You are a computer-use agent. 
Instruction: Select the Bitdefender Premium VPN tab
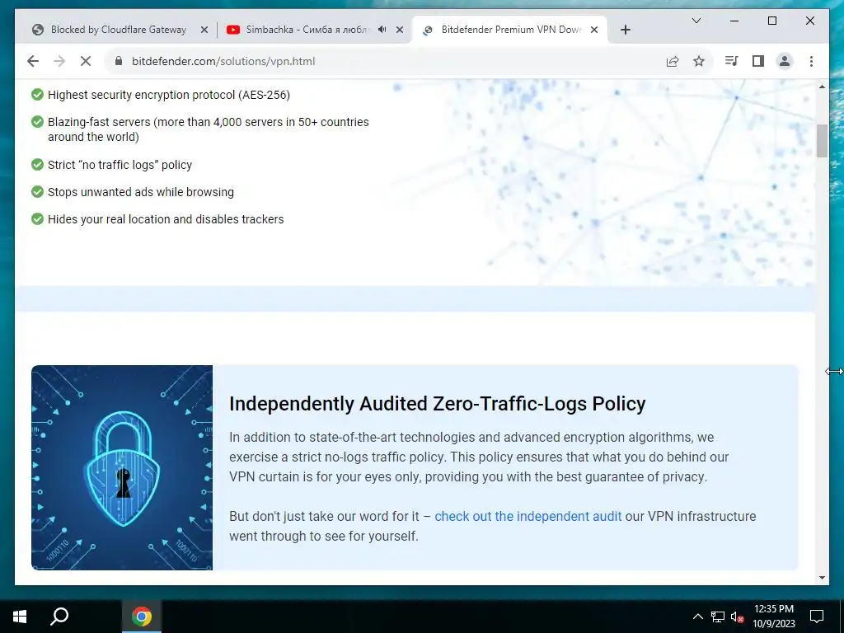(x=510, y=30)
